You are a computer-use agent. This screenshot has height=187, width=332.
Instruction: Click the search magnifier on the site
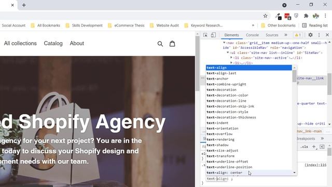[x=160, y=44]
